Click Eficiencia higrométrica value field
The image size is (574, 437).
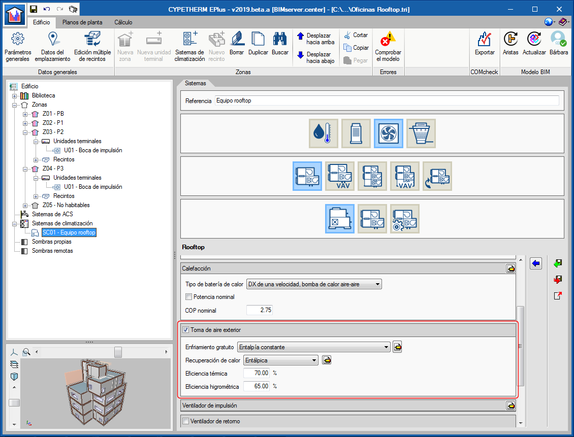coord(256,386)
